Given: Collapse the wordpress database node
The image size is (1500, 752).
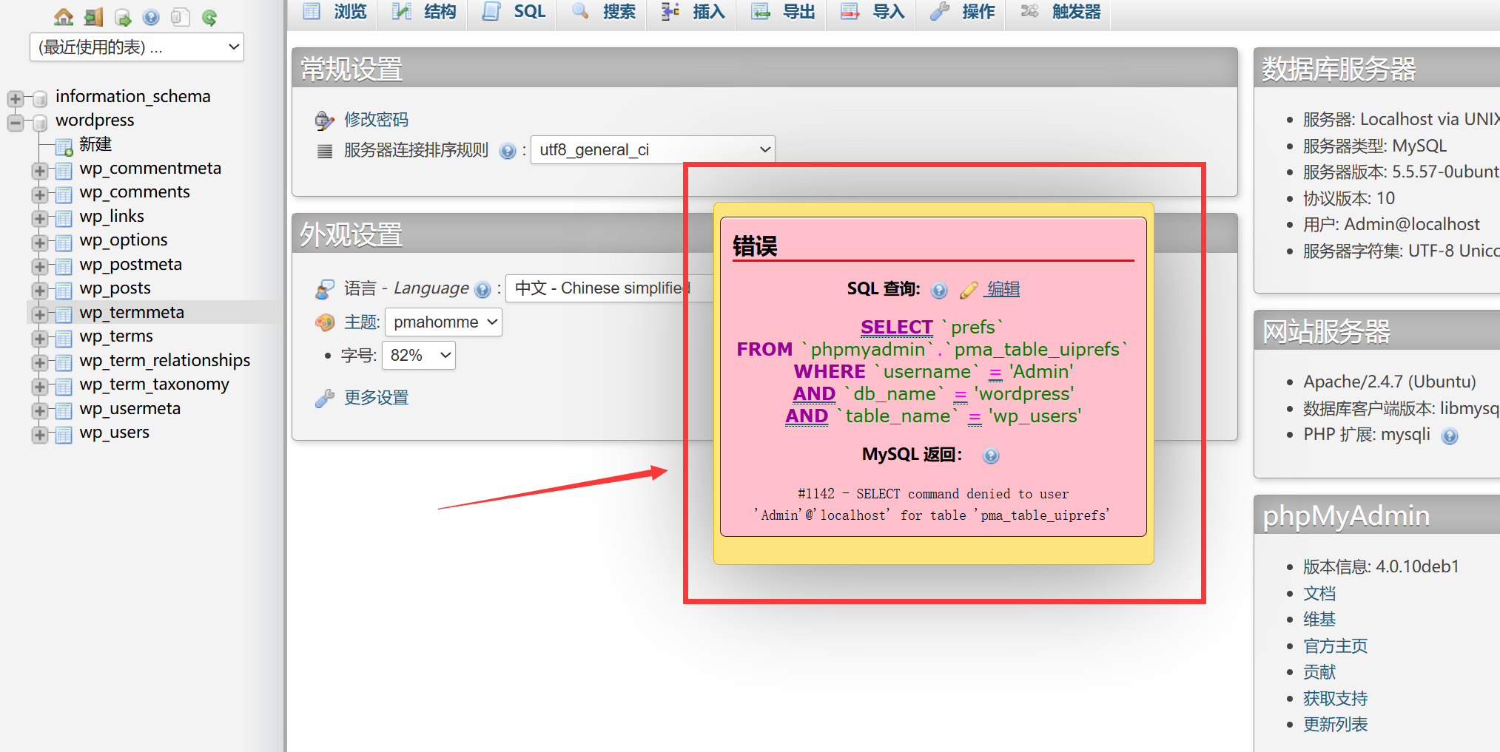Looking at the screenshot, I should coord(15,122).
